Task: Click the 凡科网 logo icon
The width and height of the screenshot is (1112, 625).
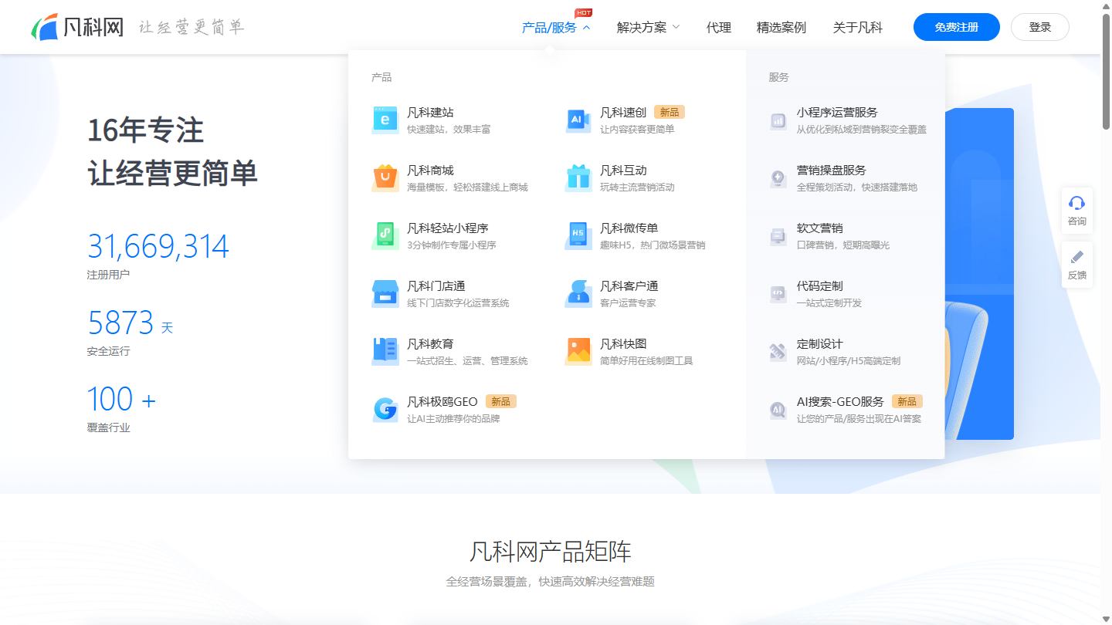Action: (45, 27)
